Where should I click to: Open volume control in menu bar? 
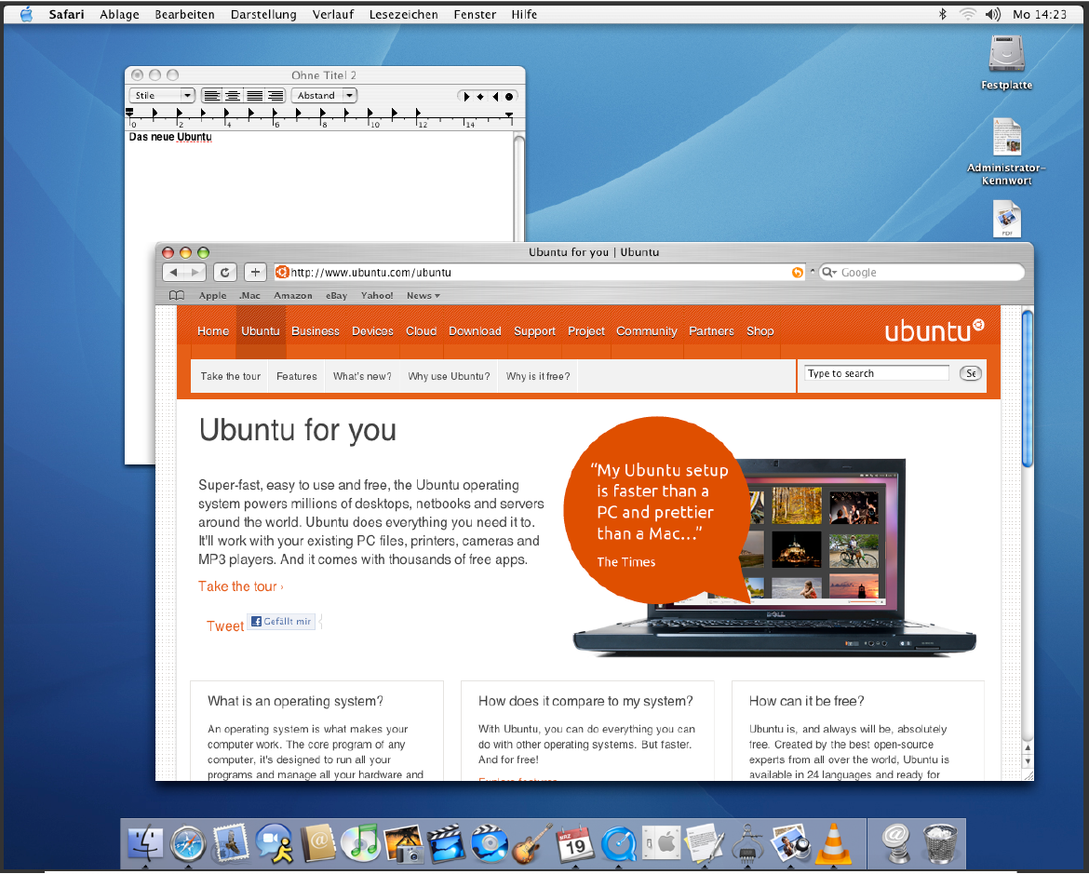pyautogui.click(x=993, y=14)
